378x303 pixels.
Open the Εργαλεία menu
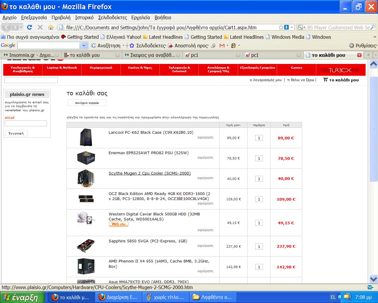tap(141, 17)
